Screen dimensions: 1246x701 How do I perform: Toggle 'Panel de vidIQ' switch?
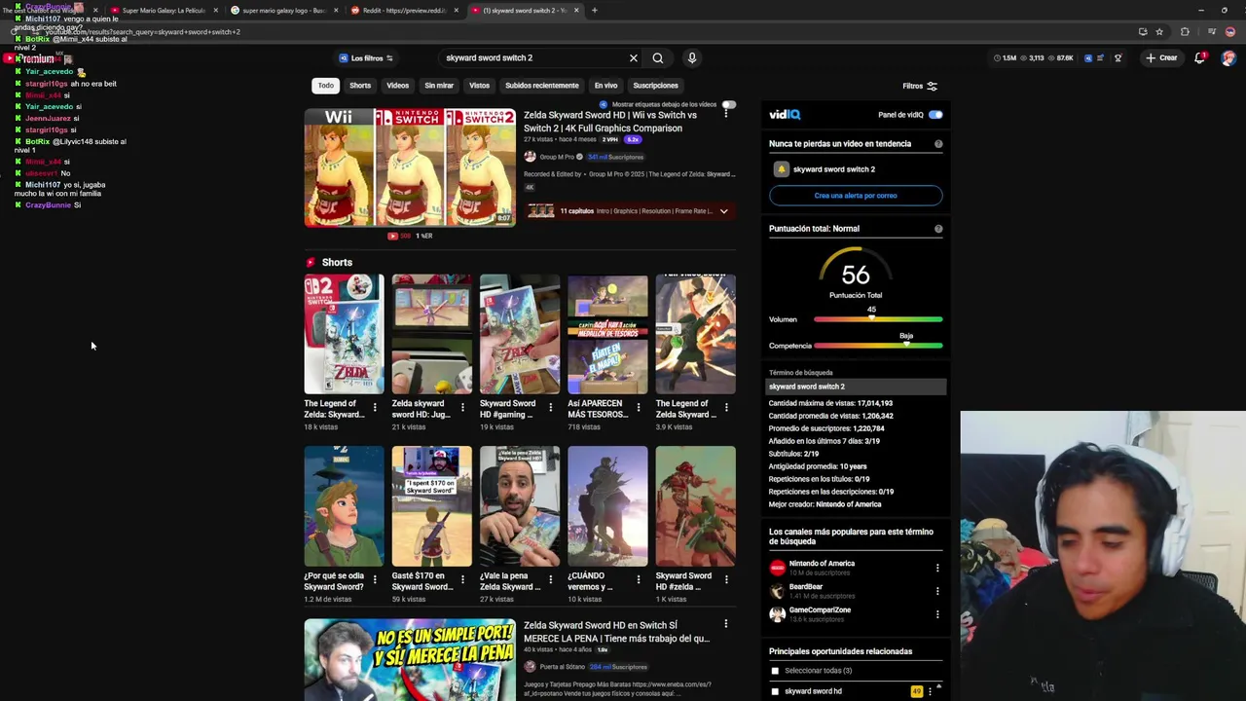point(934,115)
